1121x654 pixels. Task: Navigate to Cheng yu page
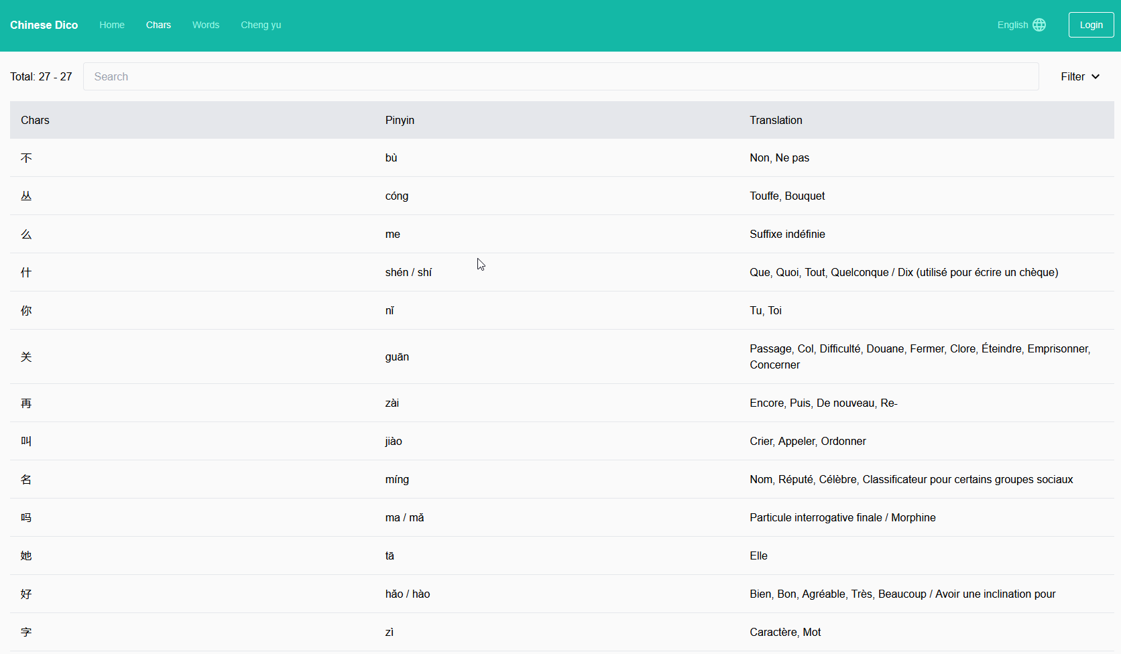tap(261, 25)
